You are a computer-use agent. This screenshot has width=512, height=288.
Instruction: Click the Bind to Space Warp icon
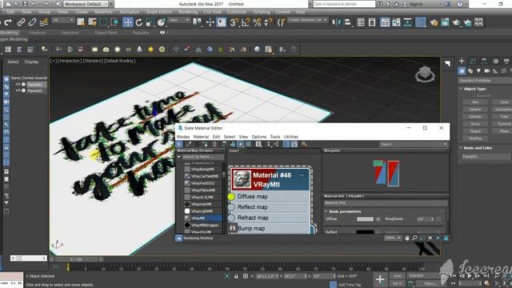(x=44, y=22)
